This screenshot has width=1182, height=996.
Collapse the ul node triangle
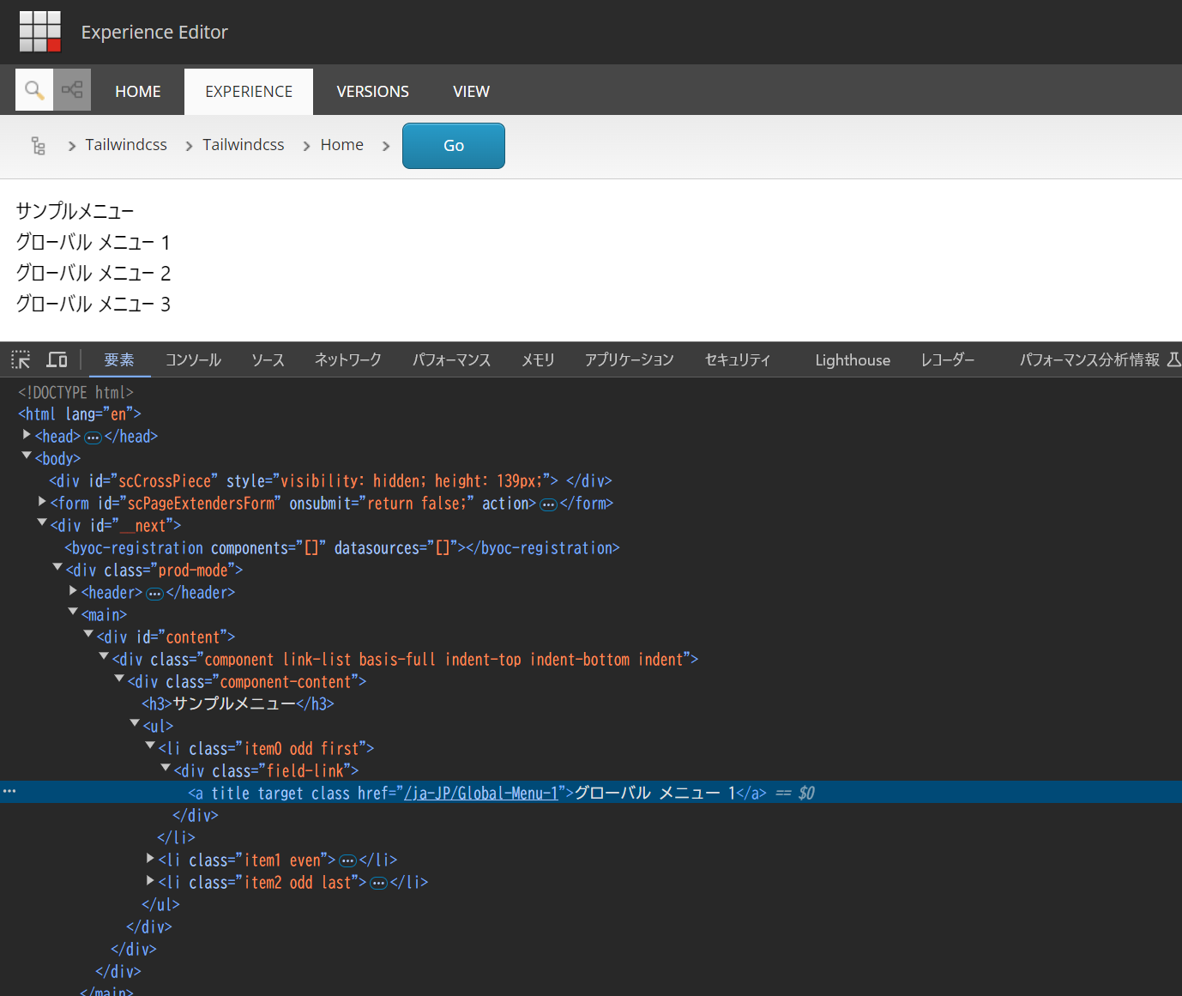[x=135, y=723]
